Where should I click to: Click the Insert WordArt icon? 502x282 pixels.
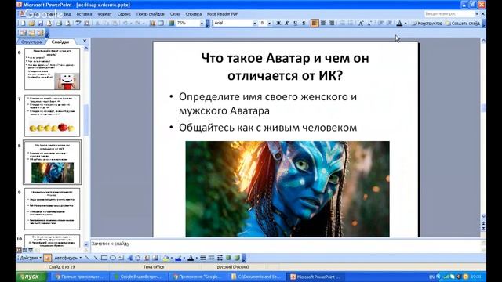click(129, 258)
